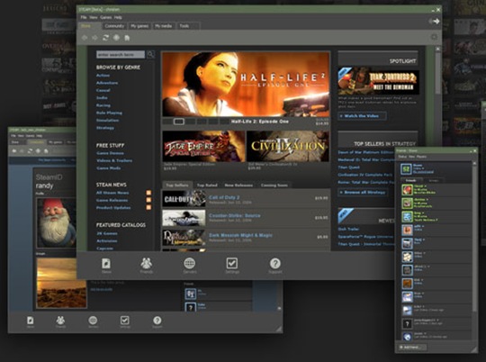The image size is (486, 362).
Task: Click the RSS feed icon beside All Steam News
Action: (x=148, y=193)
